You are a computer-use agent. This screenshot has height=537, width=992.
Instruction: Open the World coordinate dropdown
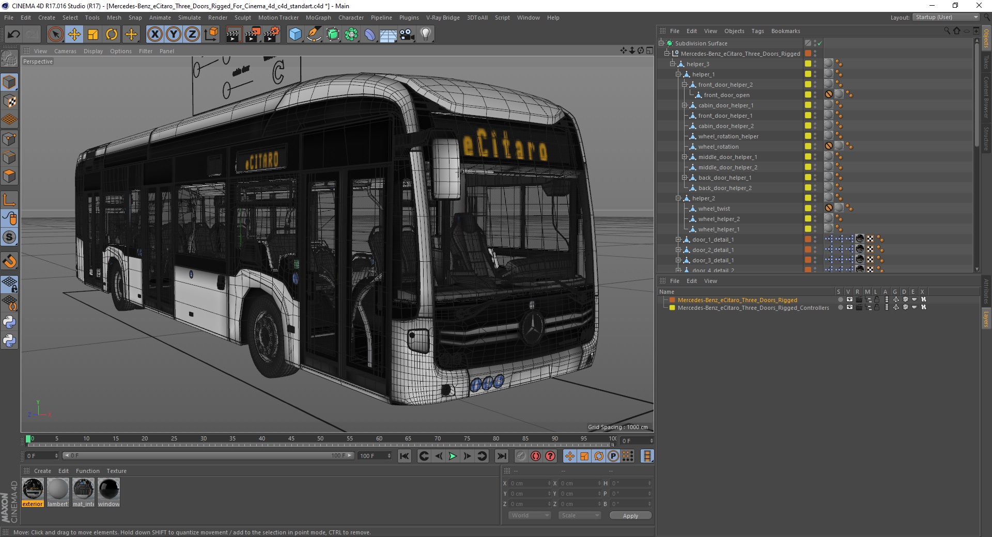click(x=530, y=515)
